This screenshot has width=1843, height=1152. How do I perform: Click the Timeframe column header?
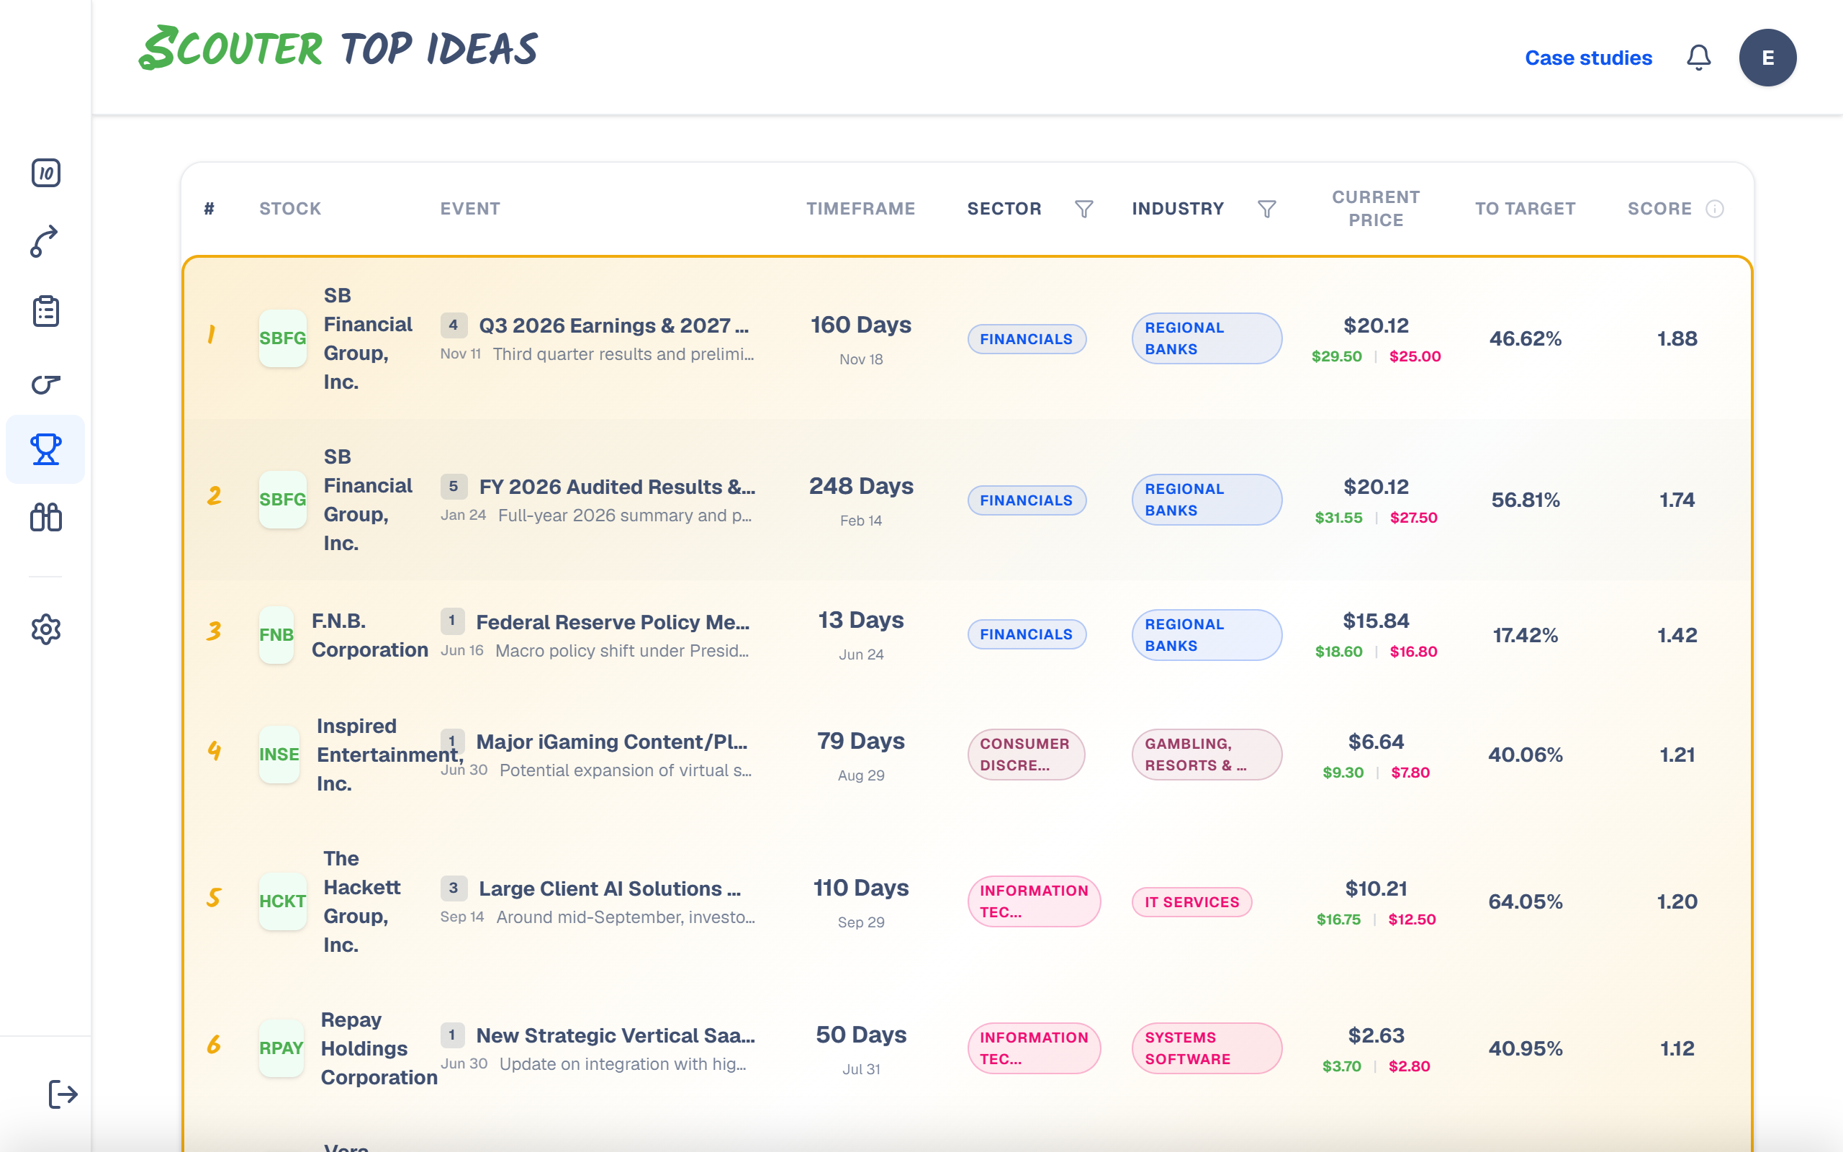click(860, 209)
